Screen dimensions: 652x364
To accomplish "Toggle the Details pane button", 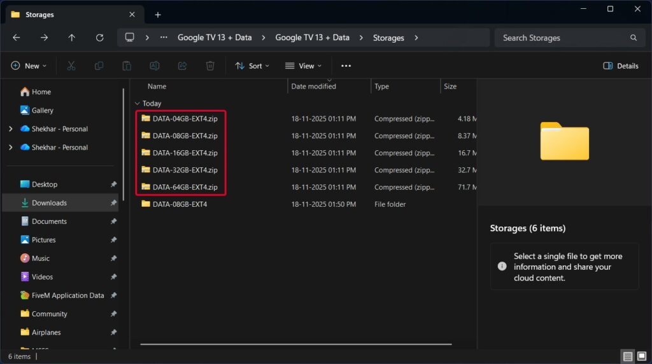I will click(x=621, y=66).
